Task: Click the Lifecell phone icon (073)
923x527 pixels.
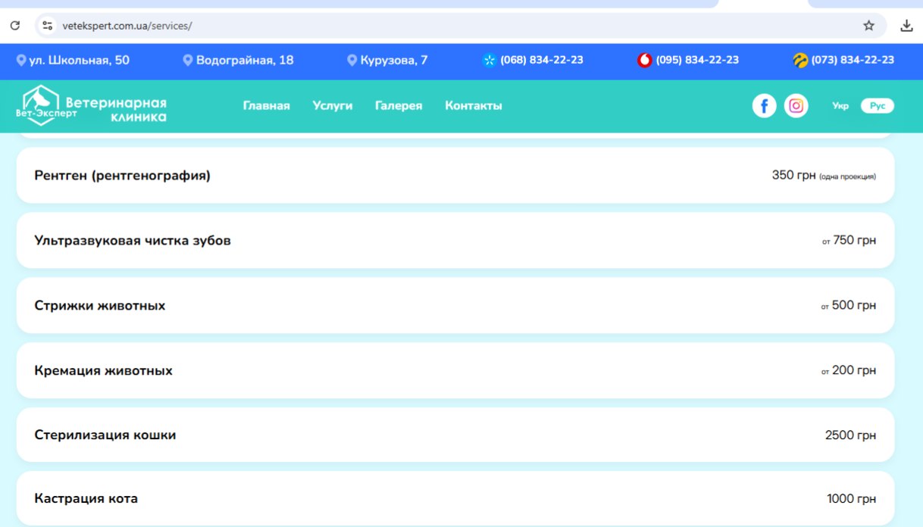Action: 800,61
